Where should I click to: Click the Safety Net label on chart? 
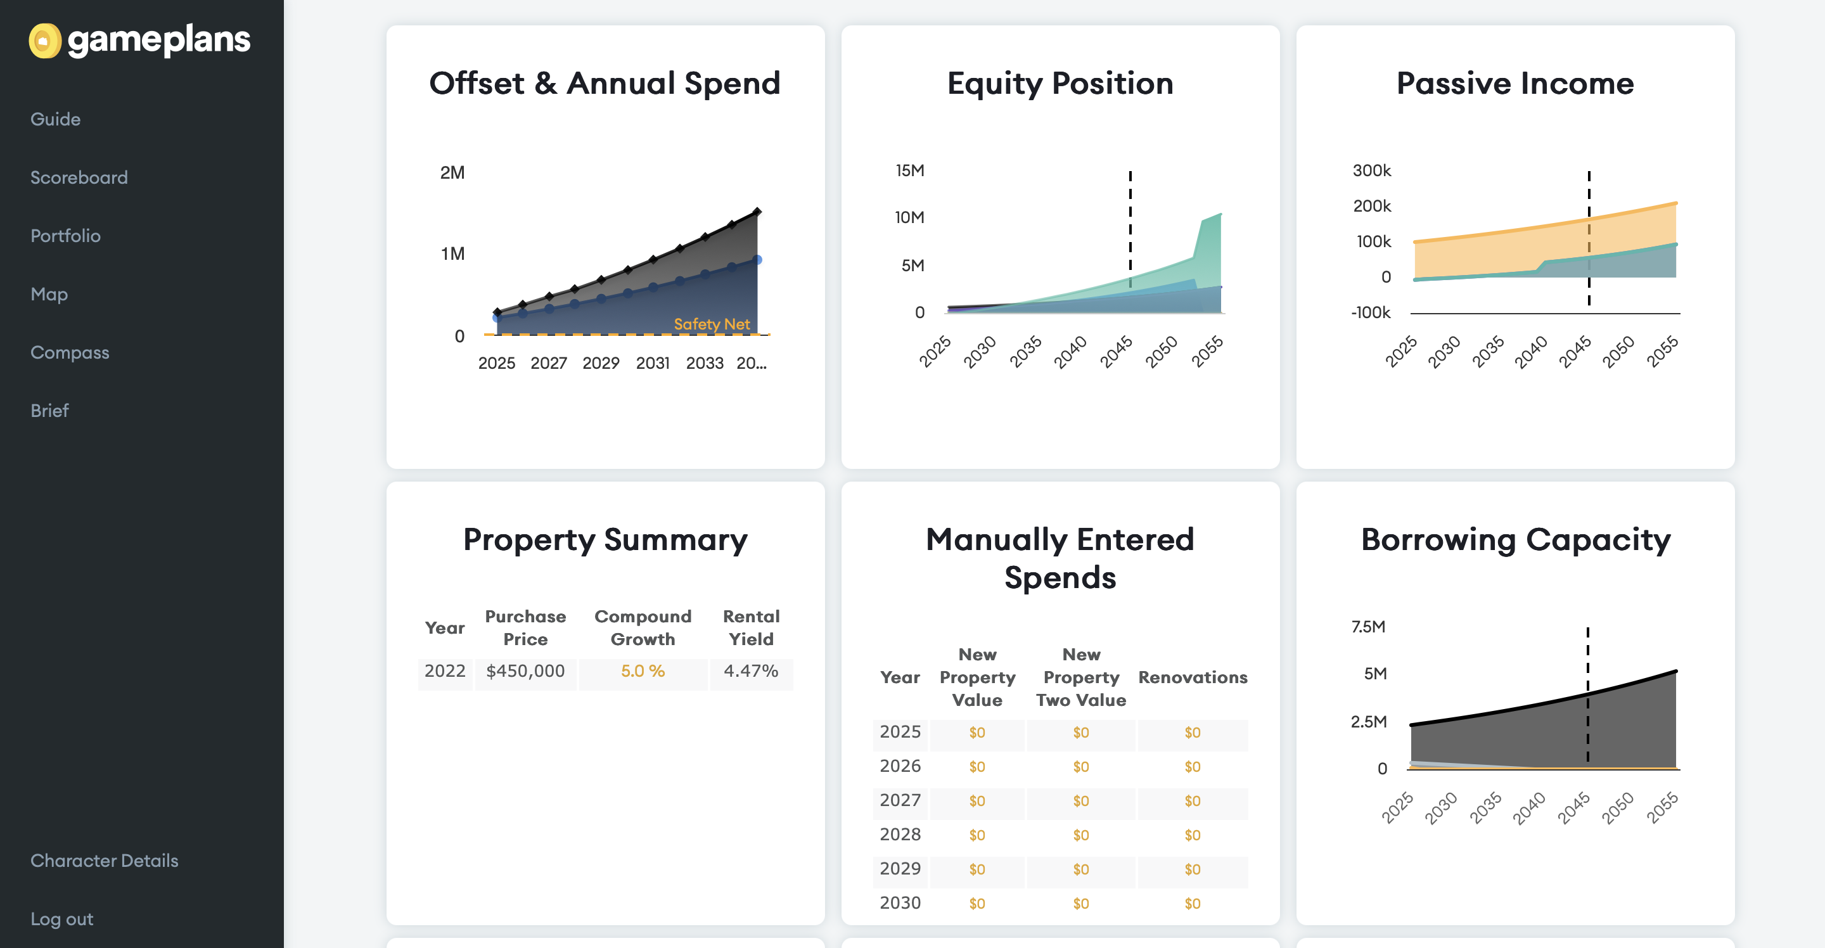coord(711,324)
